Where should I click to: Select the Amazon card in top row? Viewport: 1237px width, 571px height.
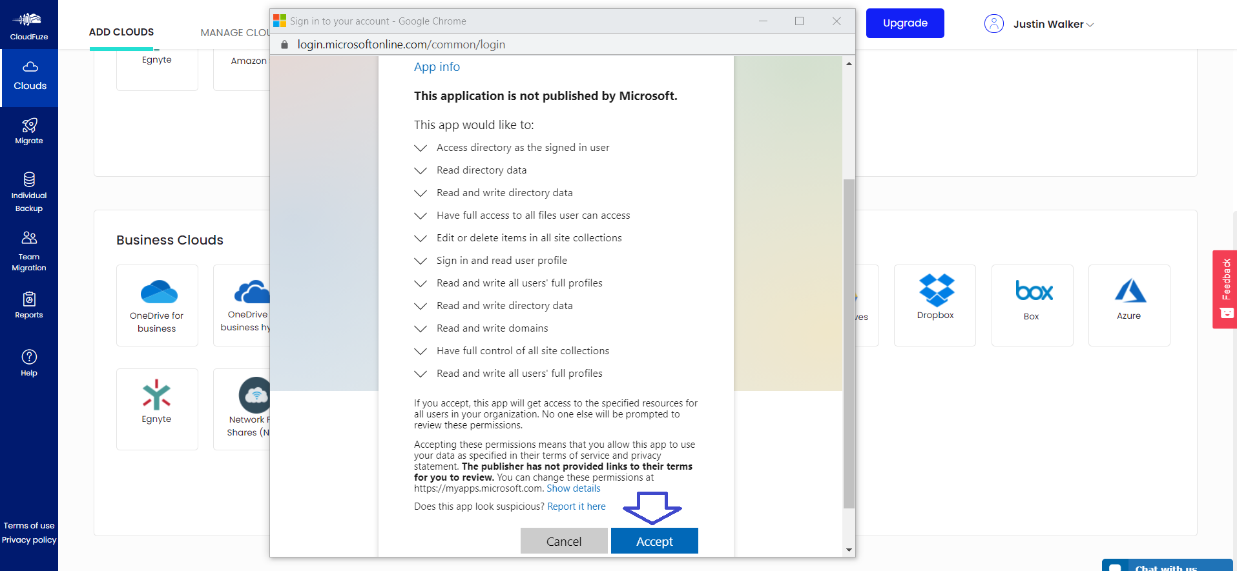[242, 70]
